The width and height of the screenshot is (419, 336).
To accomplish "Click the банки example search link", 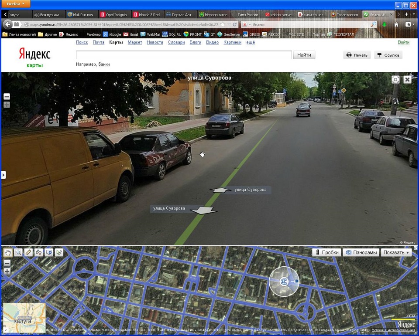I will [104, 64].
